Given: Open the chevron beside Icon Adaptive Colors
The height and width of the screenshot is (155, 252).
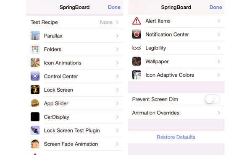Looking at the screenshot, I should (219, 75).
